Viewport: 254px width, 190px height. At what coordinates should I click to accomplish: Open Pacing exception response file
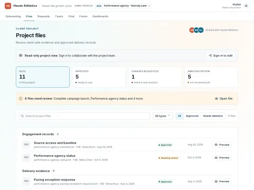click(x=55, y=179)
